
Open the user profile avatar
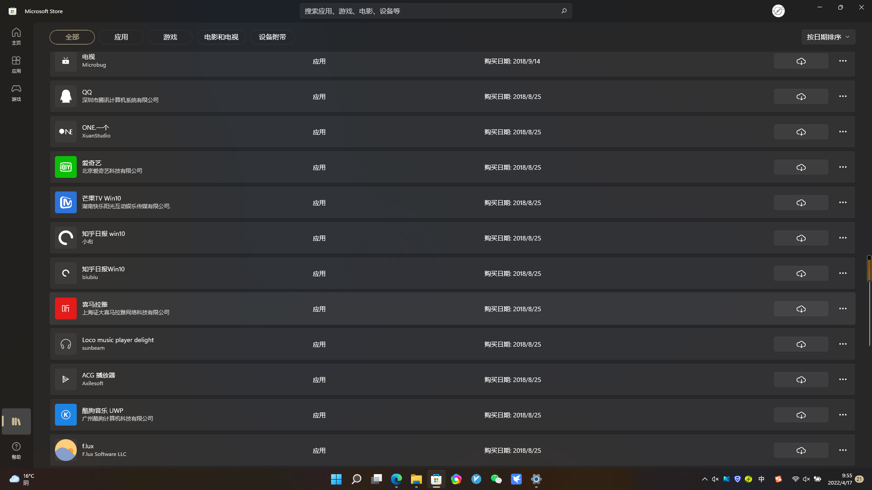coord(778,11)
